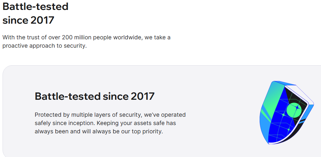321x157 pixels.
Task: Click 'proactive approach to security' subtitle line
Action: pyautogui.click(x=44, y=46)
